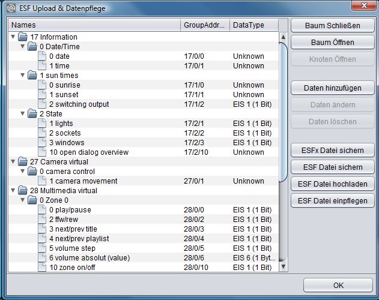Collapse the 2 State folder arrow
The height and width of the screenshot is (300, 379).
tap(23, 113)
